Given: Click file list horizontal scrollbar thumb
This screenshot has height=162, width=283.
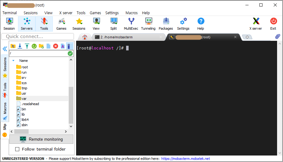Looking at the screenshot, I should (21, 131).
